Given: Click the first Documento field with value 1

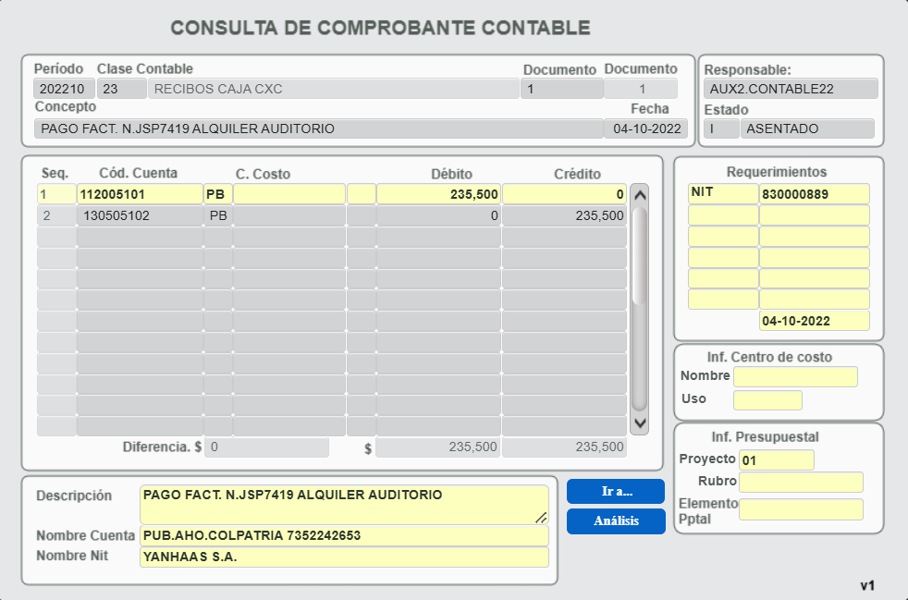Looking at the screenshot, I should coord(561,89).
